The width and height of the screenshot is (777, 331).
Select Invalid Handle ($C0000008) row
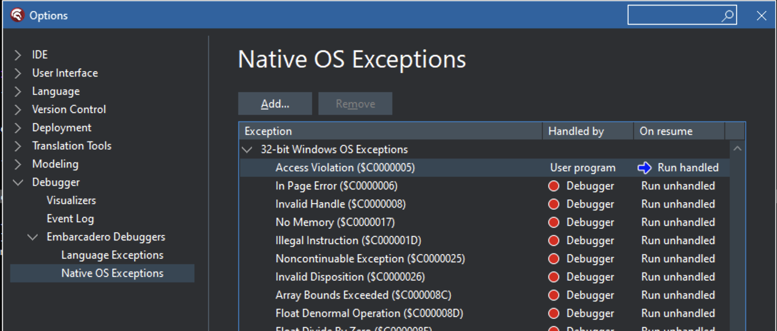pos(484,204)
